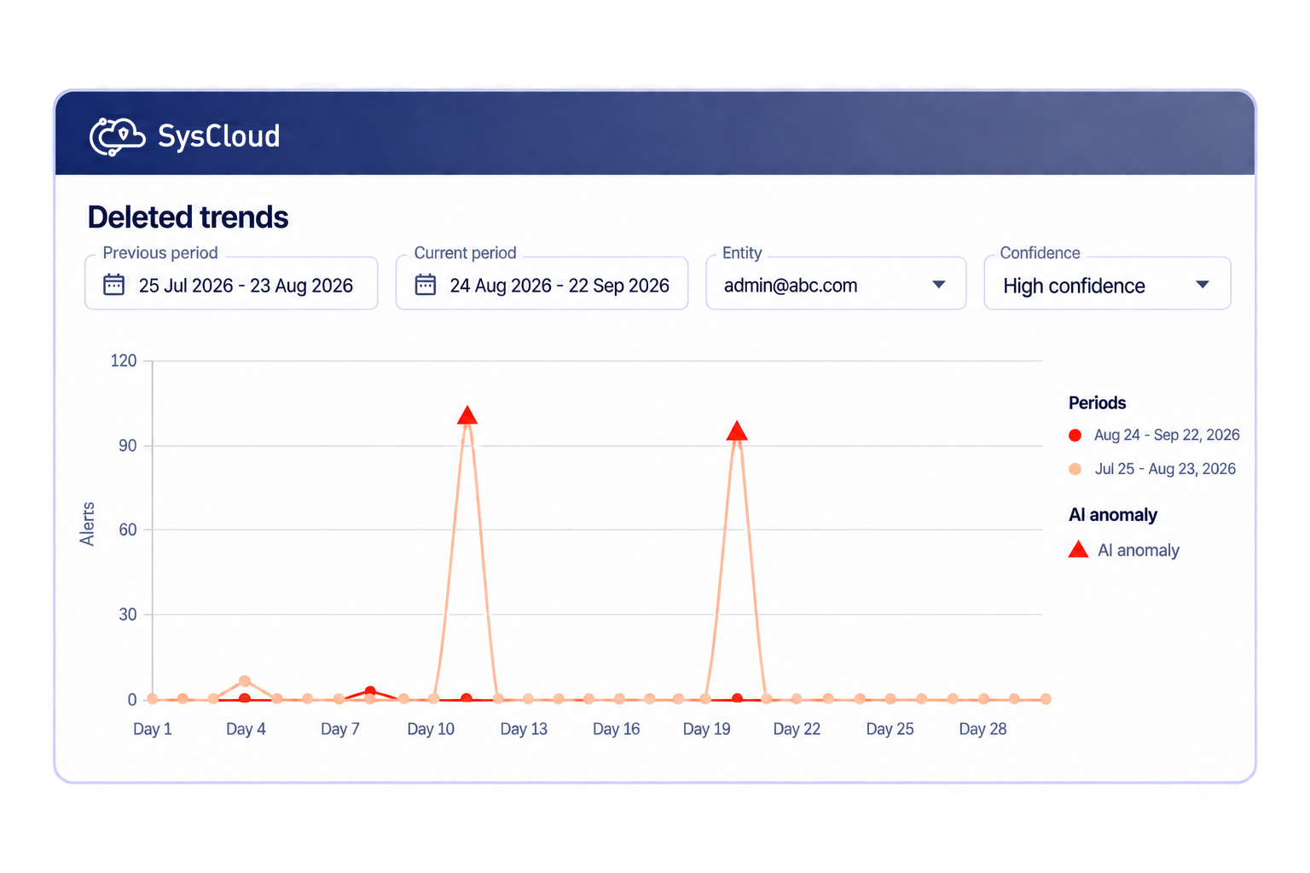Image resolution: width=1310 pixels, height=873 pixels.
Task: Click the SysCloud cloud logo icon
Action: coord(117,136)
